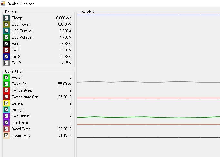
Task: Disable the Temperature Set checkbox
Action: coord(6,97)
